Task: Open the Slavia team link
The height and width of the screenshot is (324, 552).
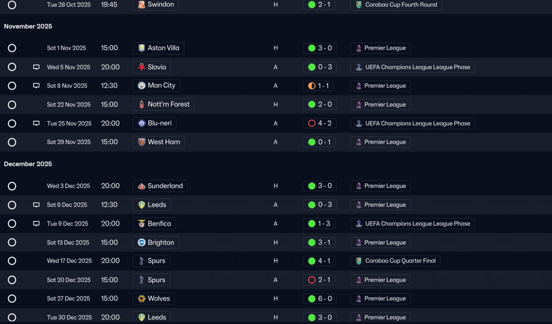Action: coord(152,67)
